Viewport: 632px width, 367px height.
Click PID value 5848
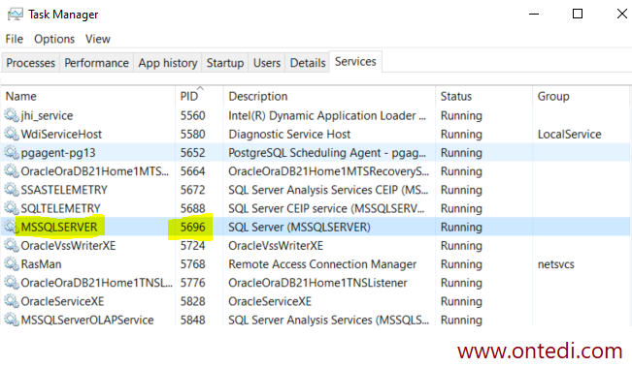192,320
